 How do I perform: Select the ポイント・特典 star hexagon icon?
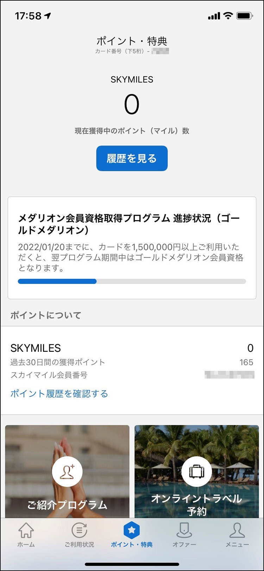coord(132,530)
